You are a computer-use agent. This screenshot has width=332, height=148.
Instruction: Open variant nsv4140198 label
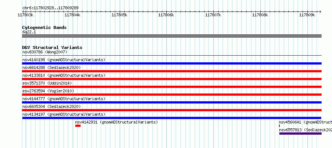coord(64,60)
